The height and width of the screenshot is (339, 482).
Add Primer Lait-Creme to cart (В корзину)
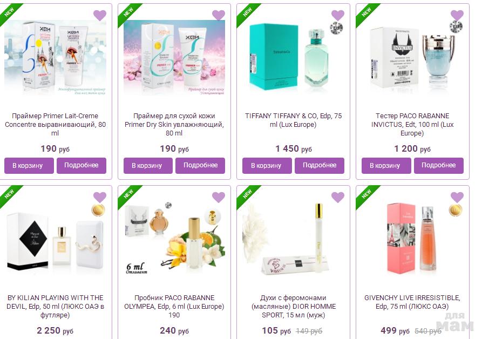click(29, 166)
